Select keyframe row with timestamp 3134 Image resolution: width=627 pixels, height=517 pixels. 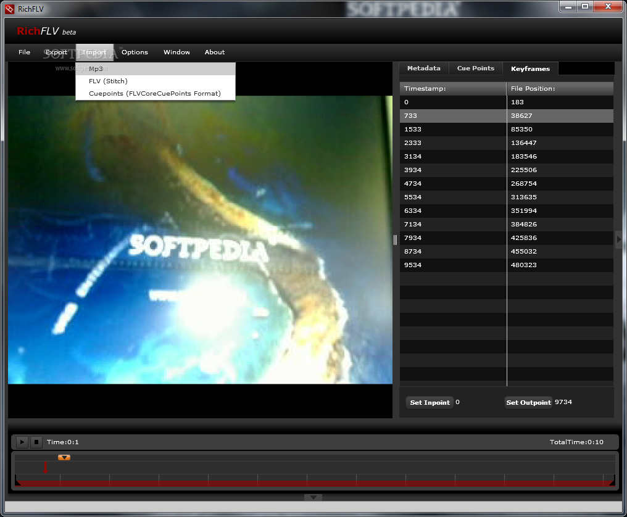[507, 156]
